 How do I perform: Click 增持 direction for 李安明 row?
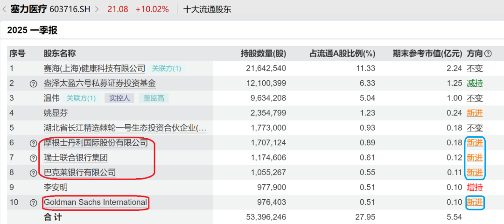[475, 187]
